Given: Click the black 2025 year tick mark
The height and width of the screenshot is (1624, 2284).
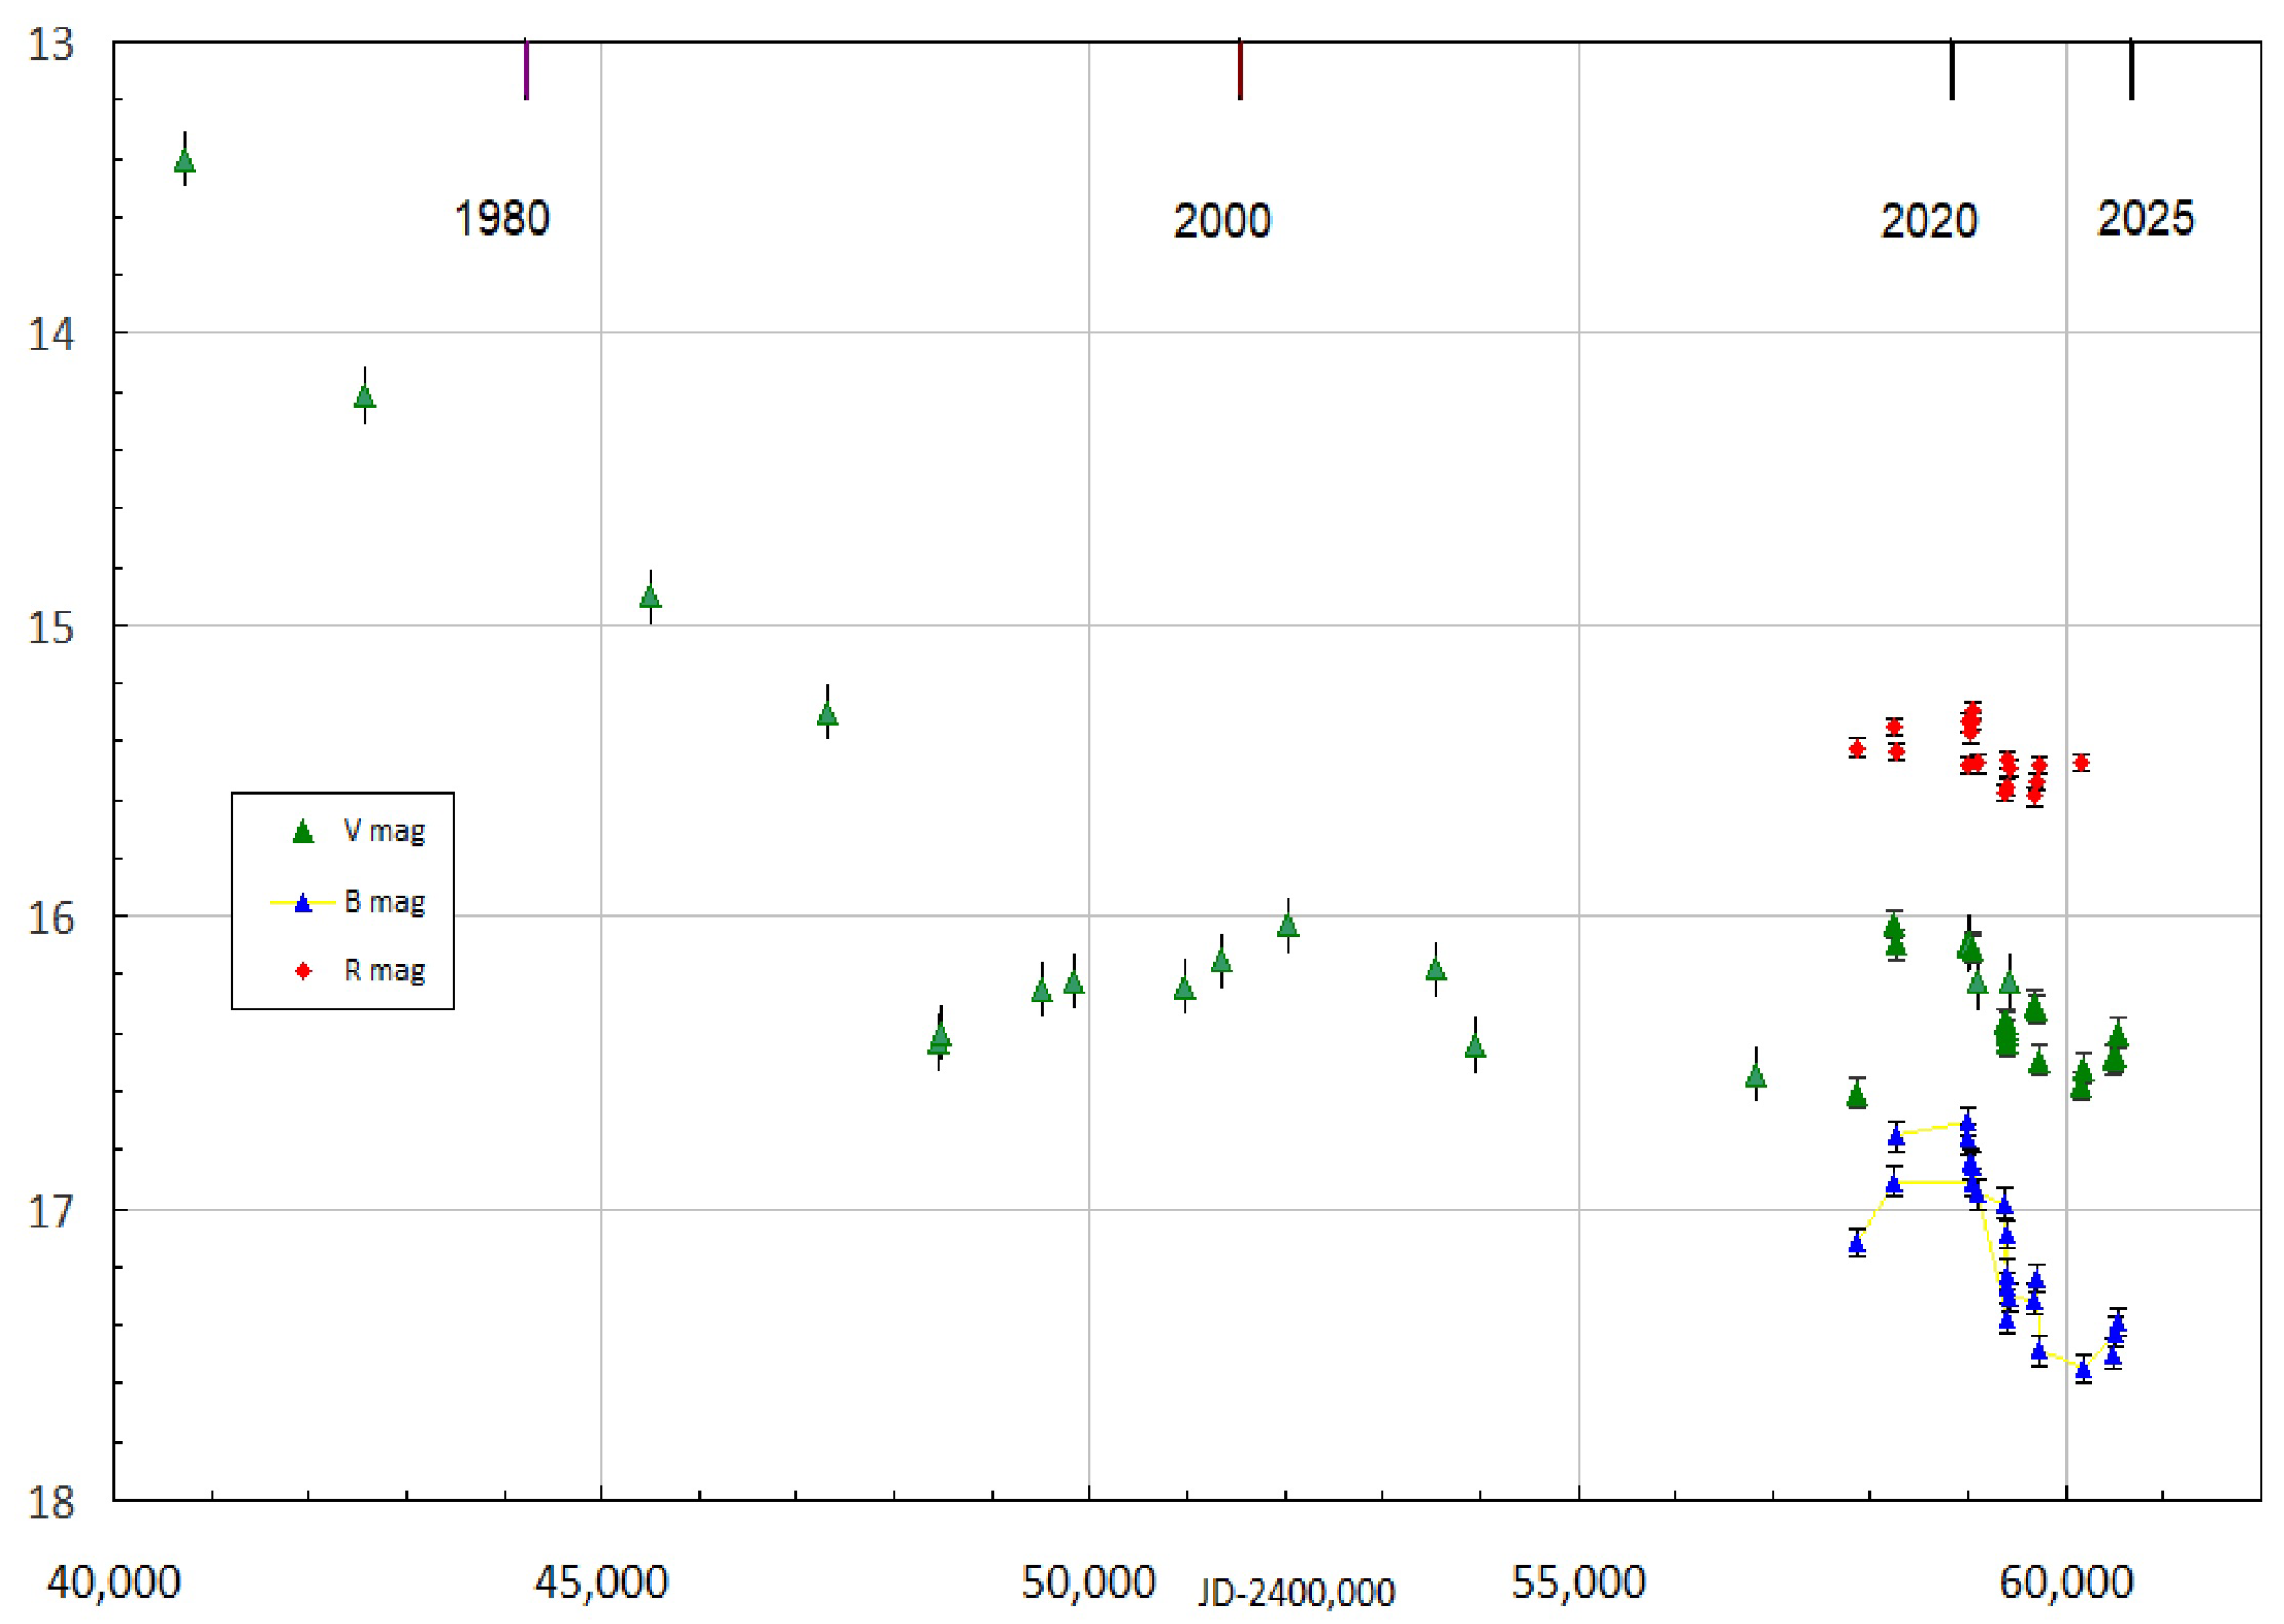Looking at the screenshot, I should 2131,69.
